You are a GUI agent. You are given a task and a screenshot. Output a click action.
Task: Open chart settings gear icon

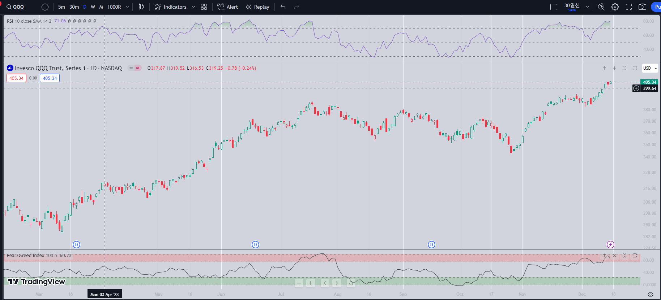(x=615, y=7)
